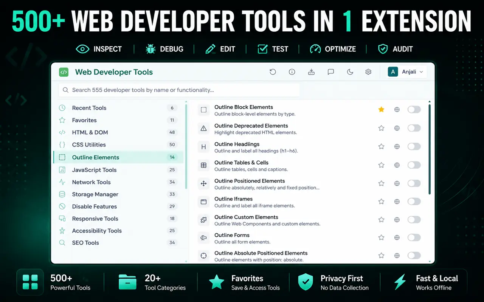Enable the Outline Block Elements toggle
This screenshot has height=302, width=484.
click(x=414, y=109)
